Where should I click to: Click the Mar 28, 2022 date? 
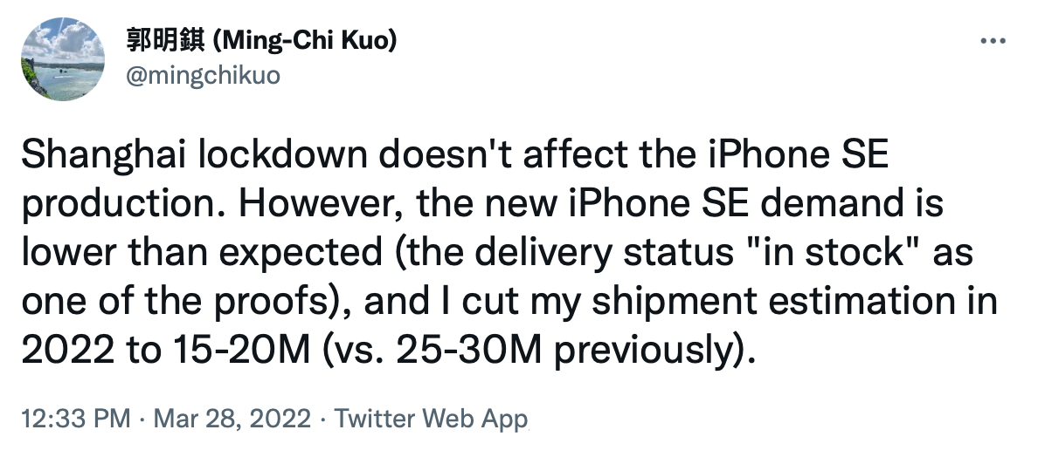coord(232,419)
